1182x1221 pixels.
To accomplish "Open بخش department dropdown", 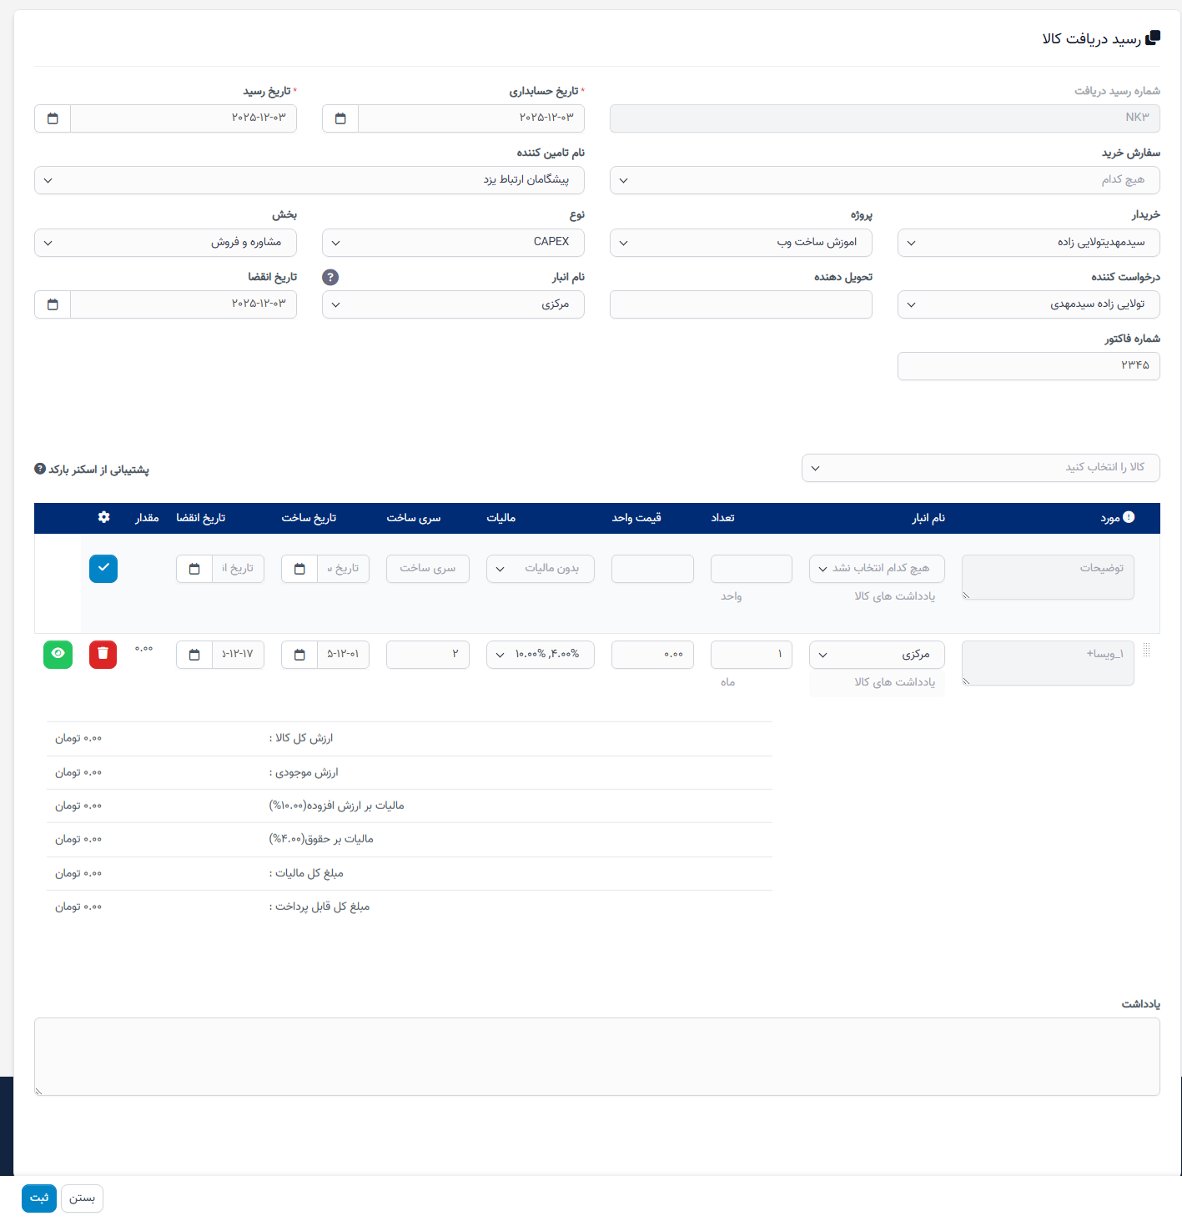I will click(x=165, y=243).
